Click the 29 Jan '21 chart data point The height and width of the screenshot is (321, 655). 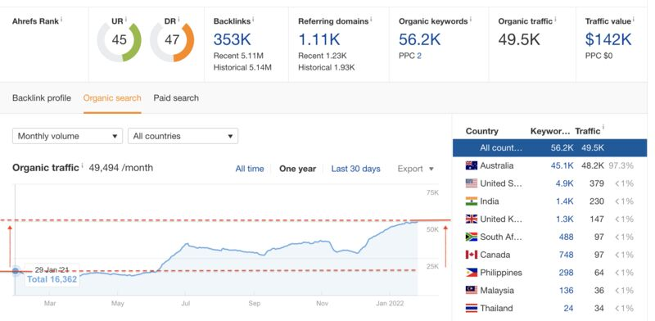[16, 271]
